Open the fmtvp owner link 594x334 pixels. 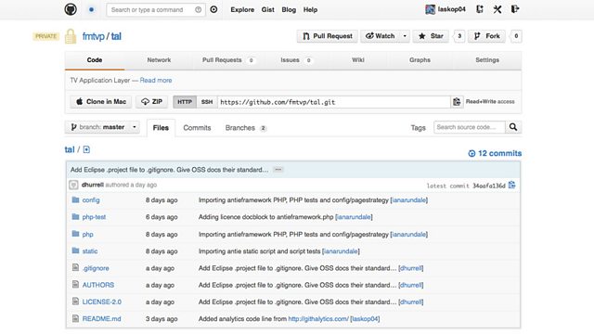pyautogui.click(x=93, y=36)
